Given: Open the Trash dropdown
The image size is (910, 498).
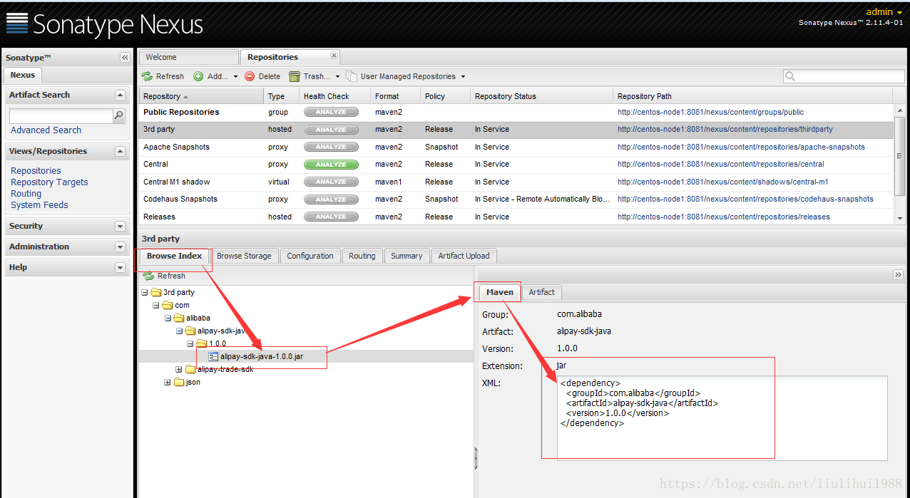Looking at the screenshot, I should click(315, 76).
